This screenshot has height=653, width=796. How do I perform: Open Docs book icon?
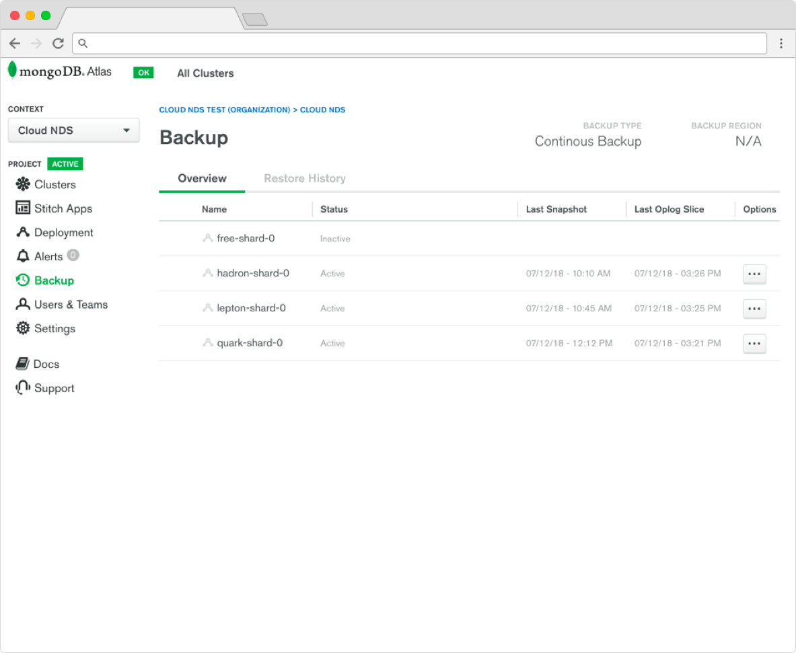click(x=23, y=364)
